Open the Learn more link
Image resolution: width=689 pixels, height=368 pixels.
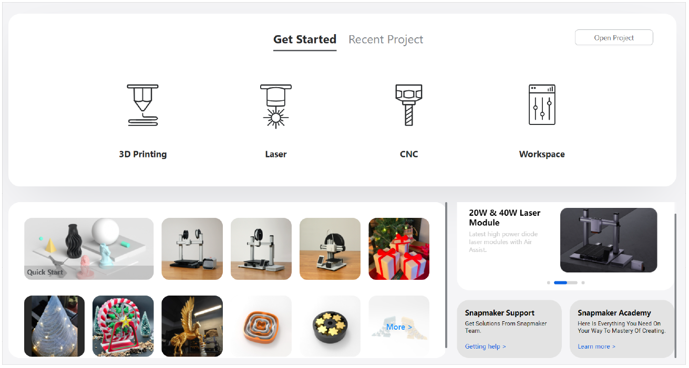(x=596, y=346)
